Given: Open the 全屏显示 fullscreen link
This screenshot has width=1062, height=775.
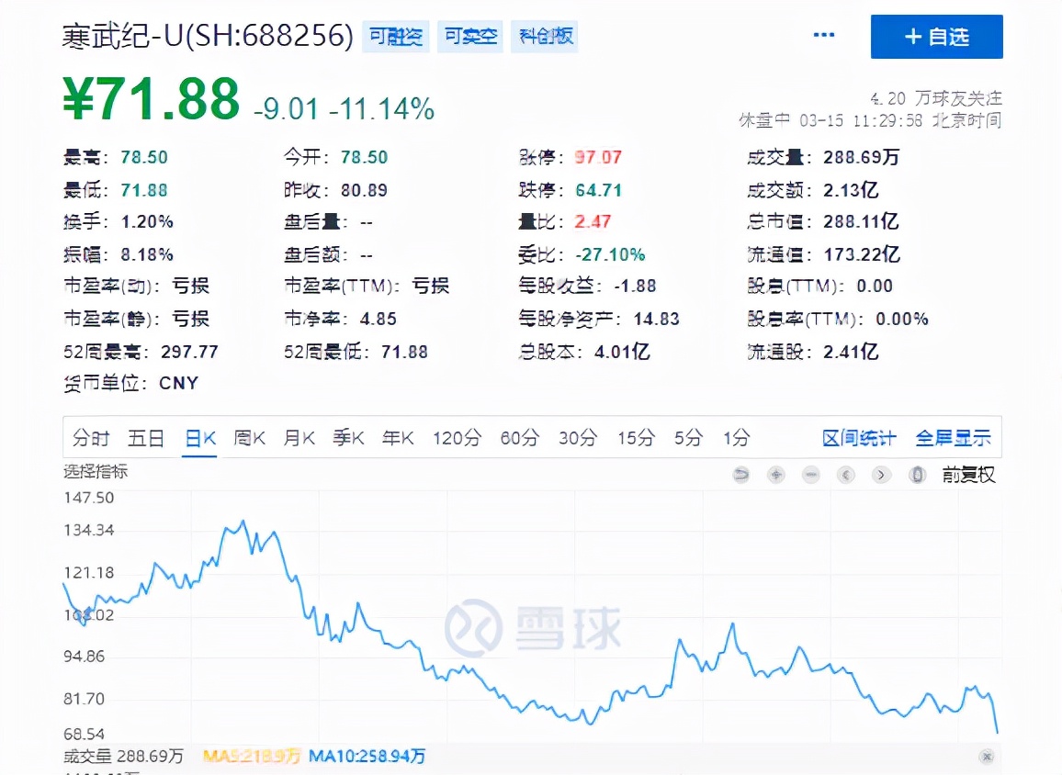Looking at the screenshot, I should 953,438.
